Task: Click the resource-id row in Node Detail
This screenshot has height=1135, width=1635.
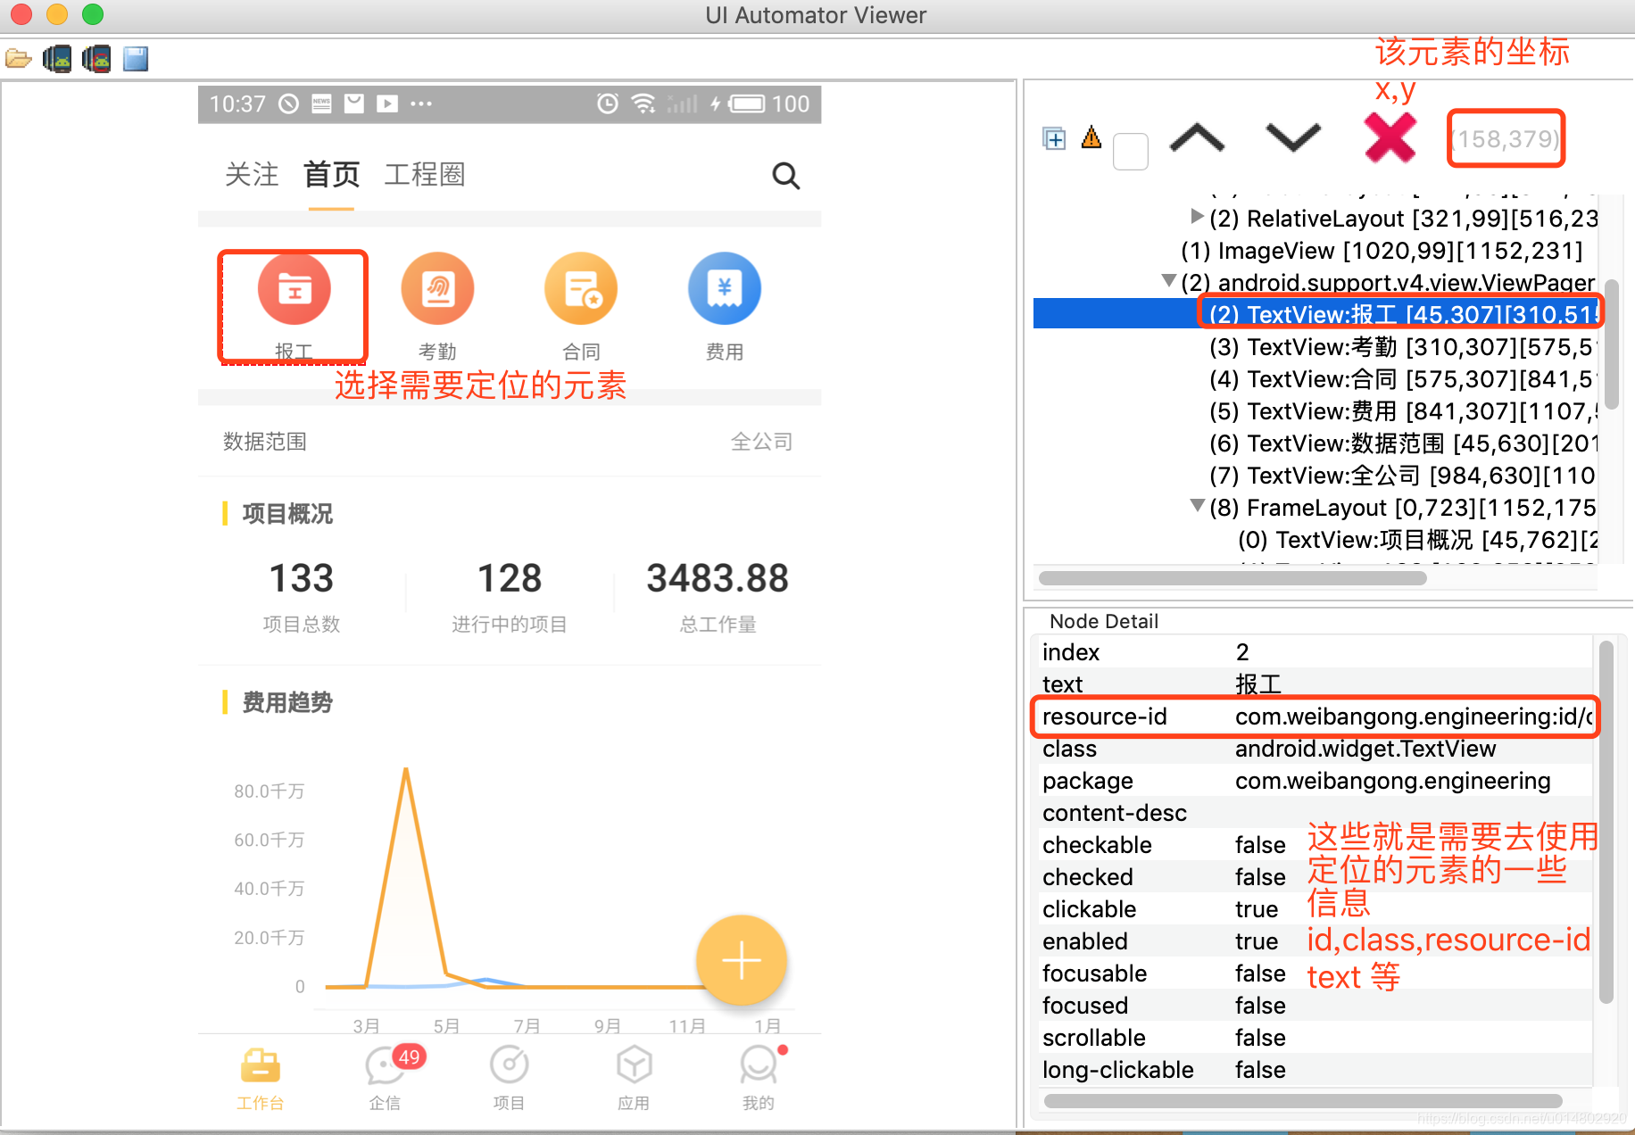Action: pos(1315,717)
